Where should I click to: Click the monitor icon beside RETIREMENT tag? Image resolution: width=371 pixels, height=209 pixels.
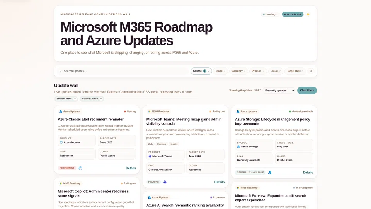point(80,168)
